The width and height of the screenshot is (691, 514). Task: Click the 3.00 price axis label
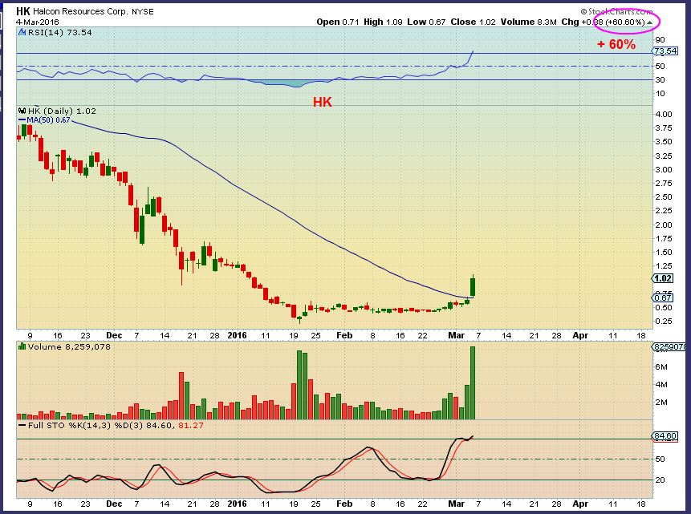coord(664,169)
